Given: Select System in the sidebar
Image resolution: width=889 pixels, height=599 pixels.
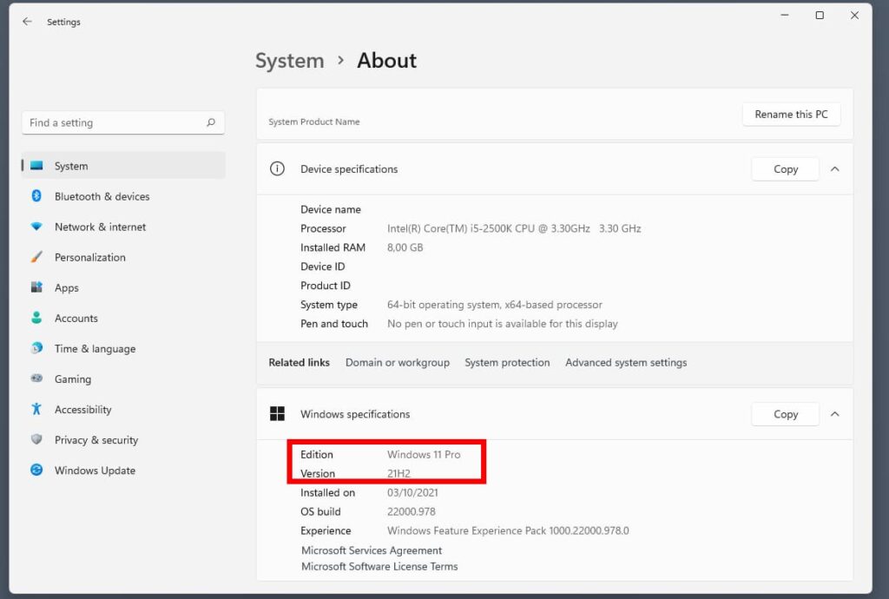Looking at the screenshot, I should pyautogui.click(x=71, y=166).
